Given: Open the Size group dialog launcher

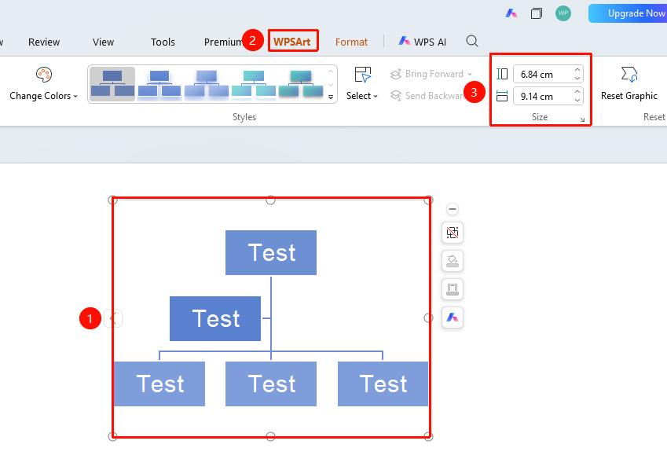Looking at the screenshot, I should (x=582, y=120).
